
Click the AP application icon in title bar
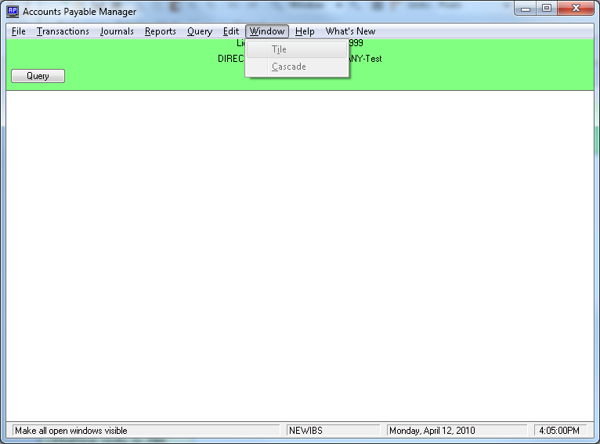coord(13,12)
